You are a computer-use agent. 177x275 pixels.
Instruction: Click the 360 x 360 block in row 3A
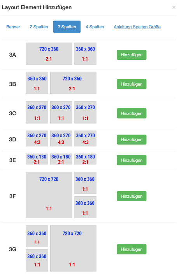point(85,54)
